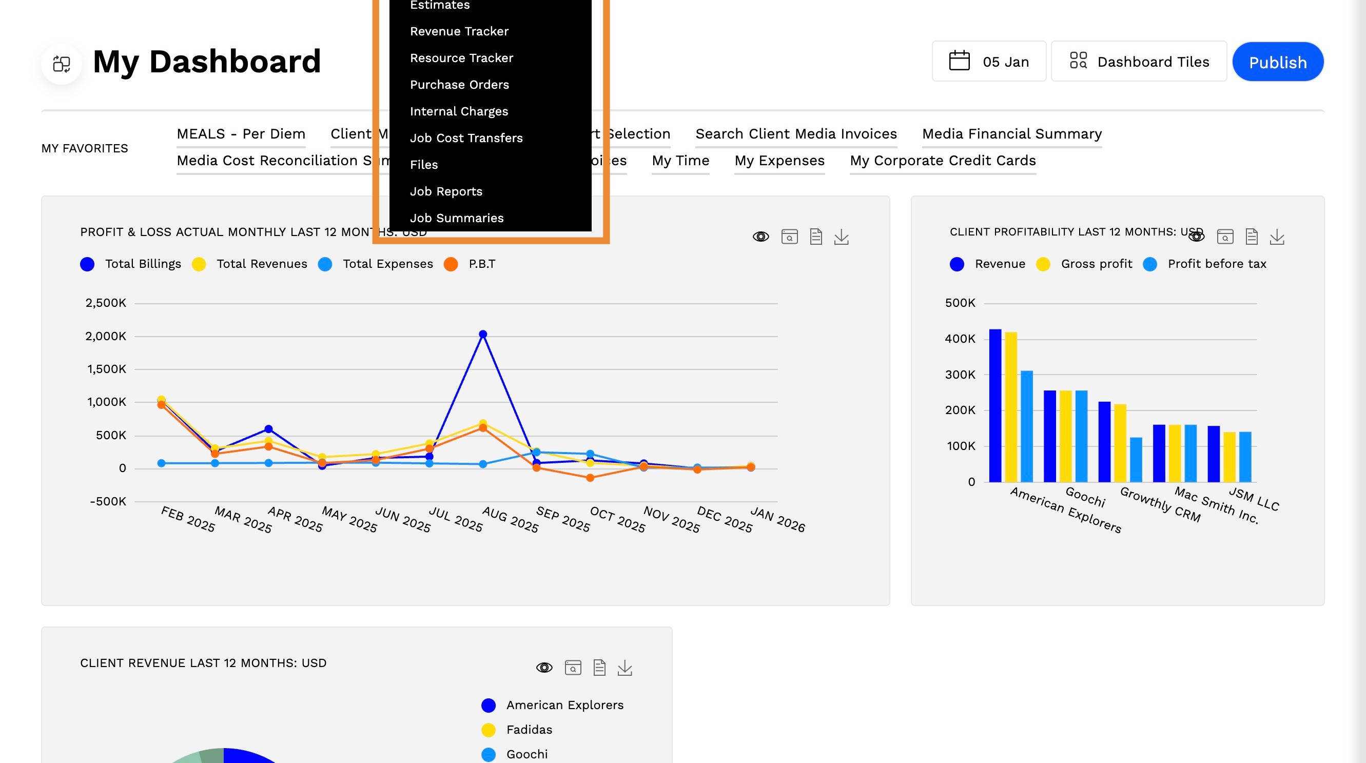Click the AUG 2025 Total Billings peak point
This screenshot has width=1366, height=763.
482,335
